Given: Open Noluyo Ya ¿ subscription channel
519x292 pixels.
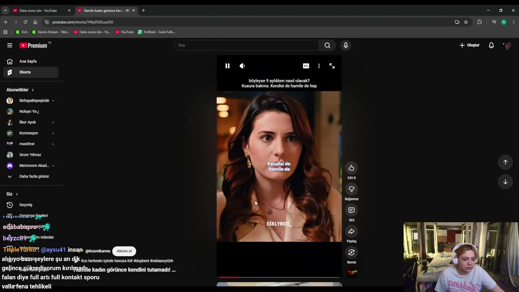Looking at the screenshot, I should [x=31, y=112].
